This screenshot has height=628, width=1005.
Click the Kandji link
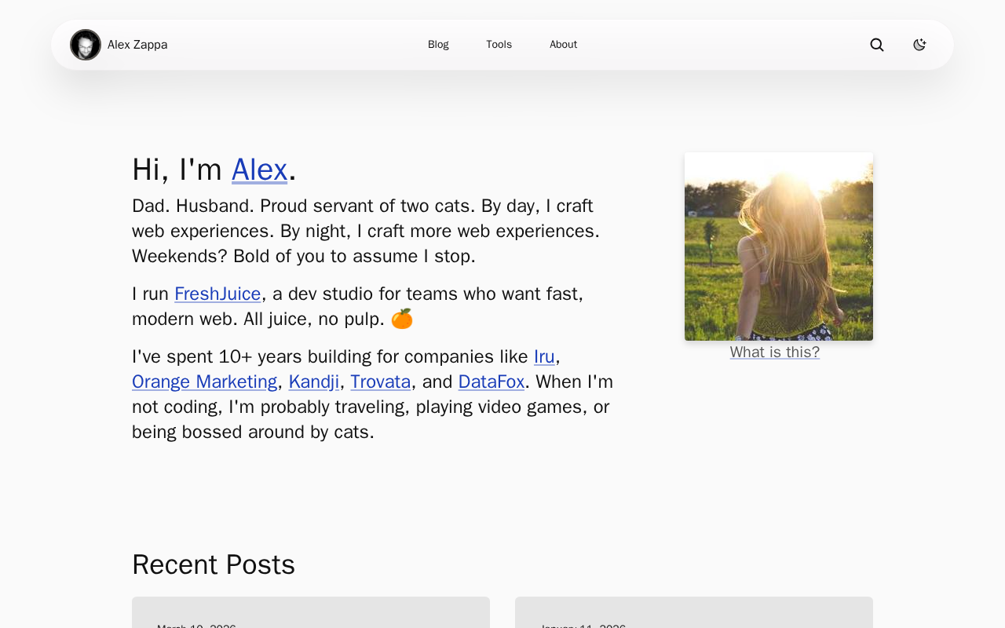point(314,382)
